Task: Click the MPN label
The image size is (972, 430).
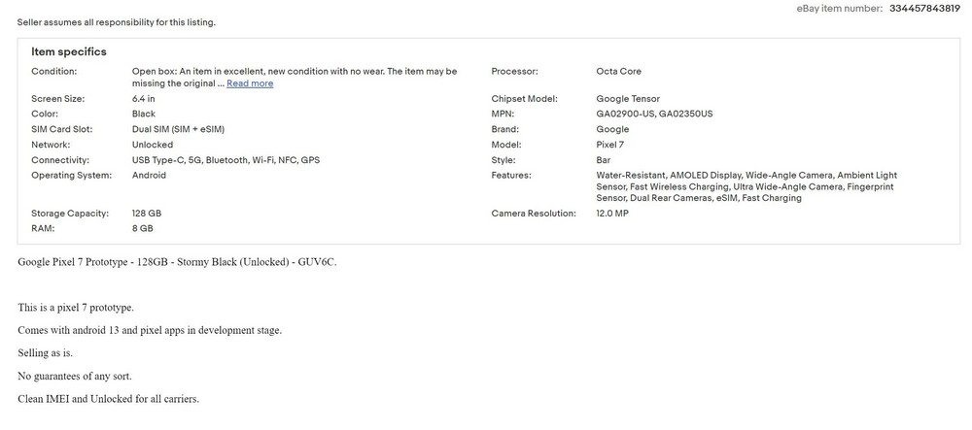Action: click(x=503, y=114)
